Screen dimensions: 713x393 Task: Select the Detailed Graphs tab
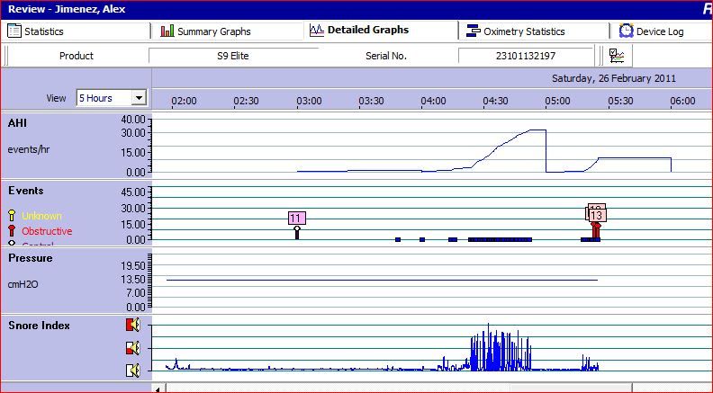(x=381, y=30)
